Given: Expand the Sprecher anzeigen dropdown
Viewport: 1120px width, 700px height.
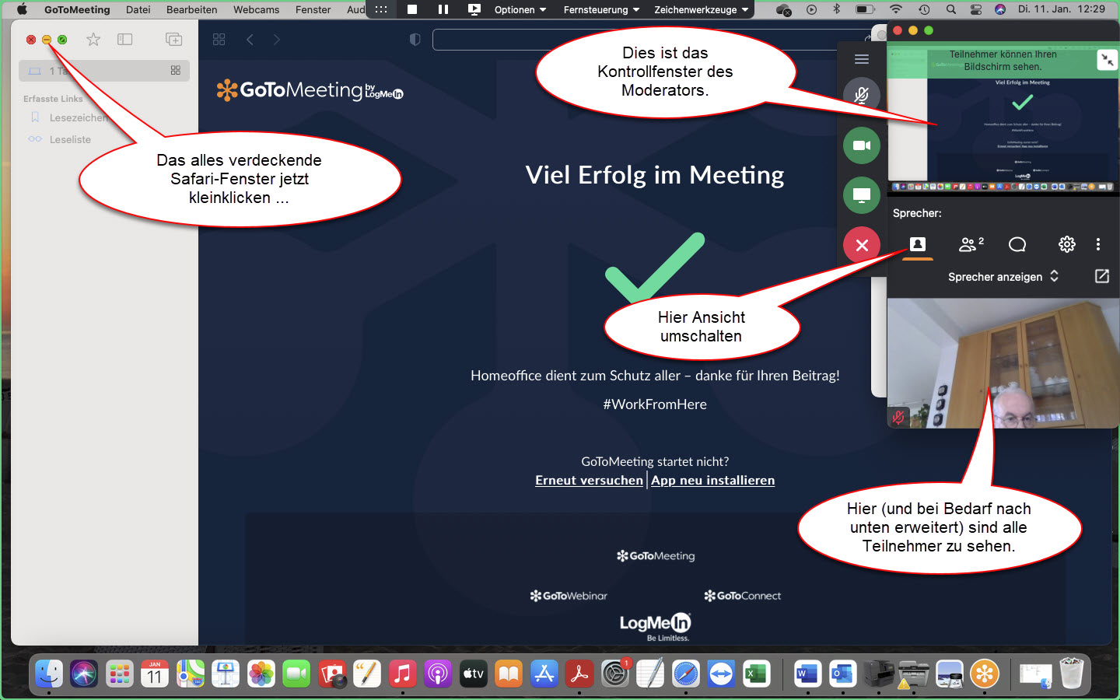Looking at the screenshot, I should coord(1003,276).
